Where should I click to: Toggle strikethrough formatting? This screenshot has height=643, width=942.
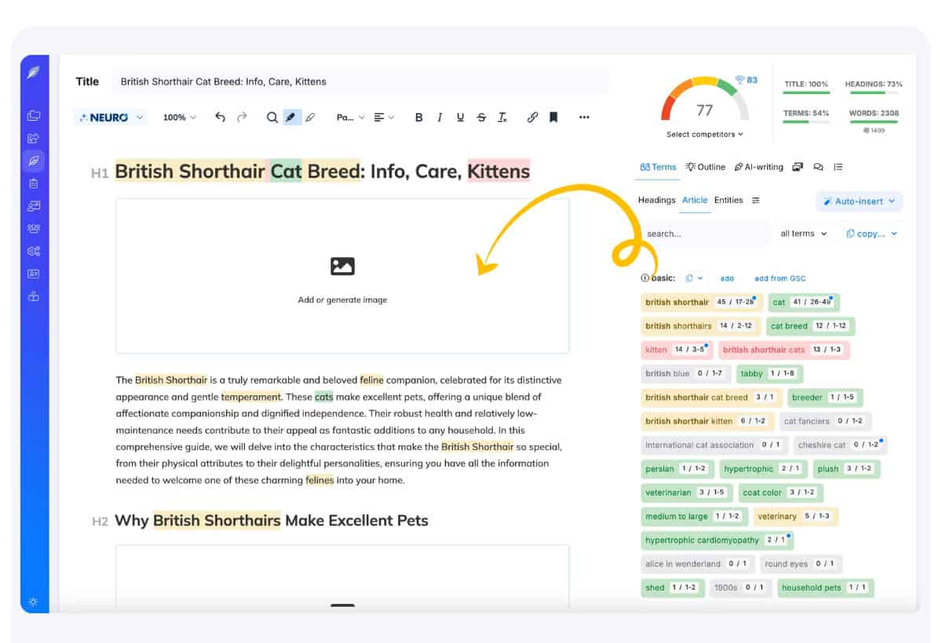click(x=481, y=117)
